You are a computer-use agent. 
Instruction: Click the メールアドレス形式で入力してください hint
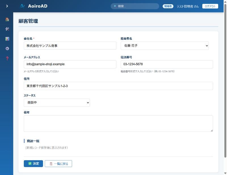pos(41,71)
